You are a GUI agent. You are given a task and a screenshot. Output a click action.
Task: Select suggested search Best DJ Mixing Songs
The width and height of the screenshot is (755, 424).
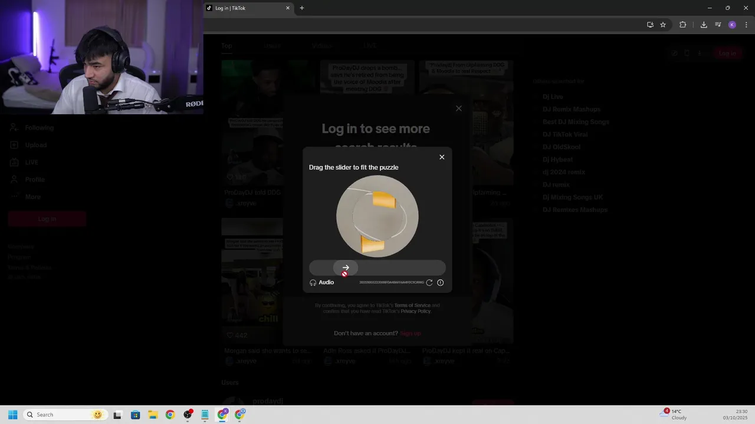[576, 122]
